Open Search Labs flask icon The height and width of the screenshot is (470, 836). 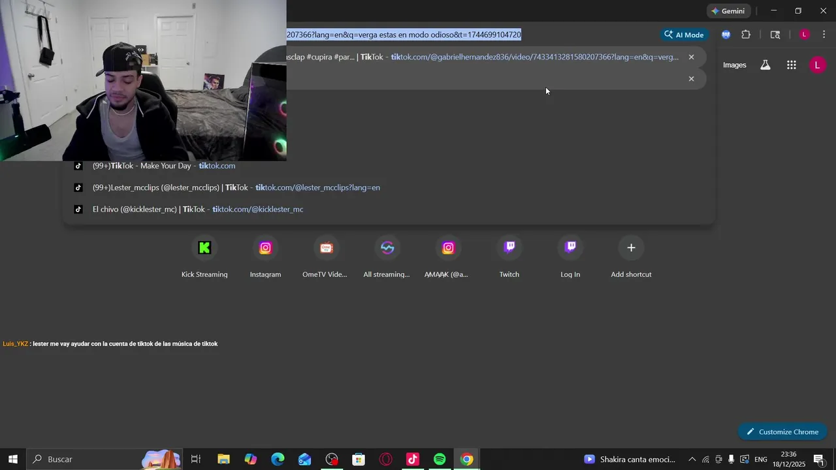pos(765,65)
